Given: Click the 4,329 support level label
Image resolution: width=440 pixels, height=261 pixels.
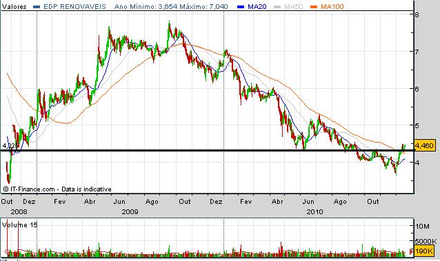Looking at the screenshot, I should (10, 145).
